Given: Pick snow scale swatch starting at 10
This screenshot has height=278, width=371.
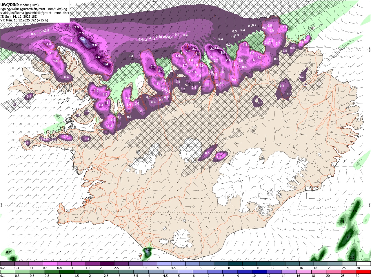Looking at the screenshot, I should (264, 264).
